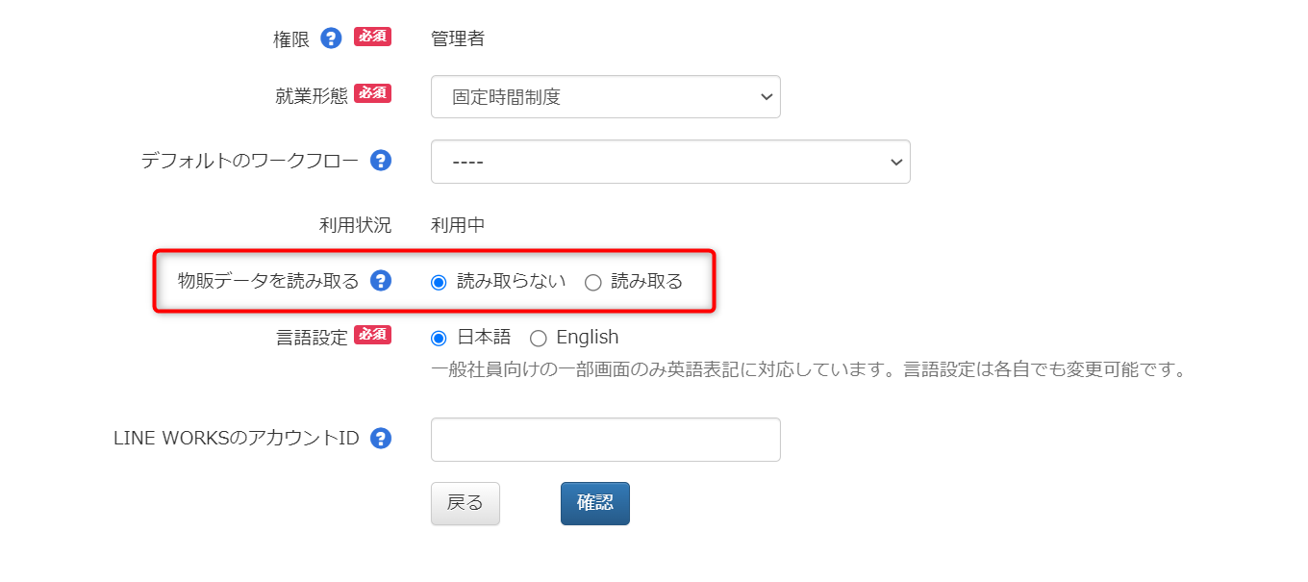Viewport: 1308px width, 582px height.
Task: Click the 管理者 permission value text
Action: click(458, 39)
